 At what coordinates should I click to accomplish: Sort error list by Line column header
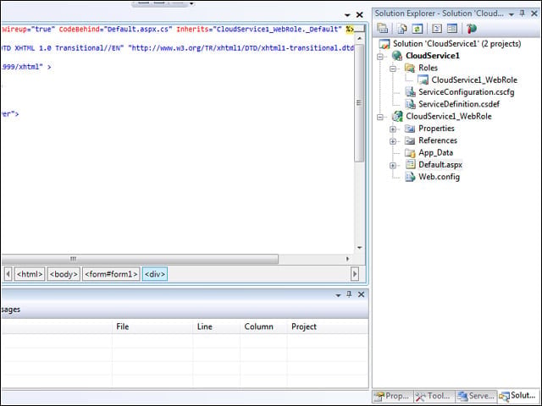(x=205, y=326)
